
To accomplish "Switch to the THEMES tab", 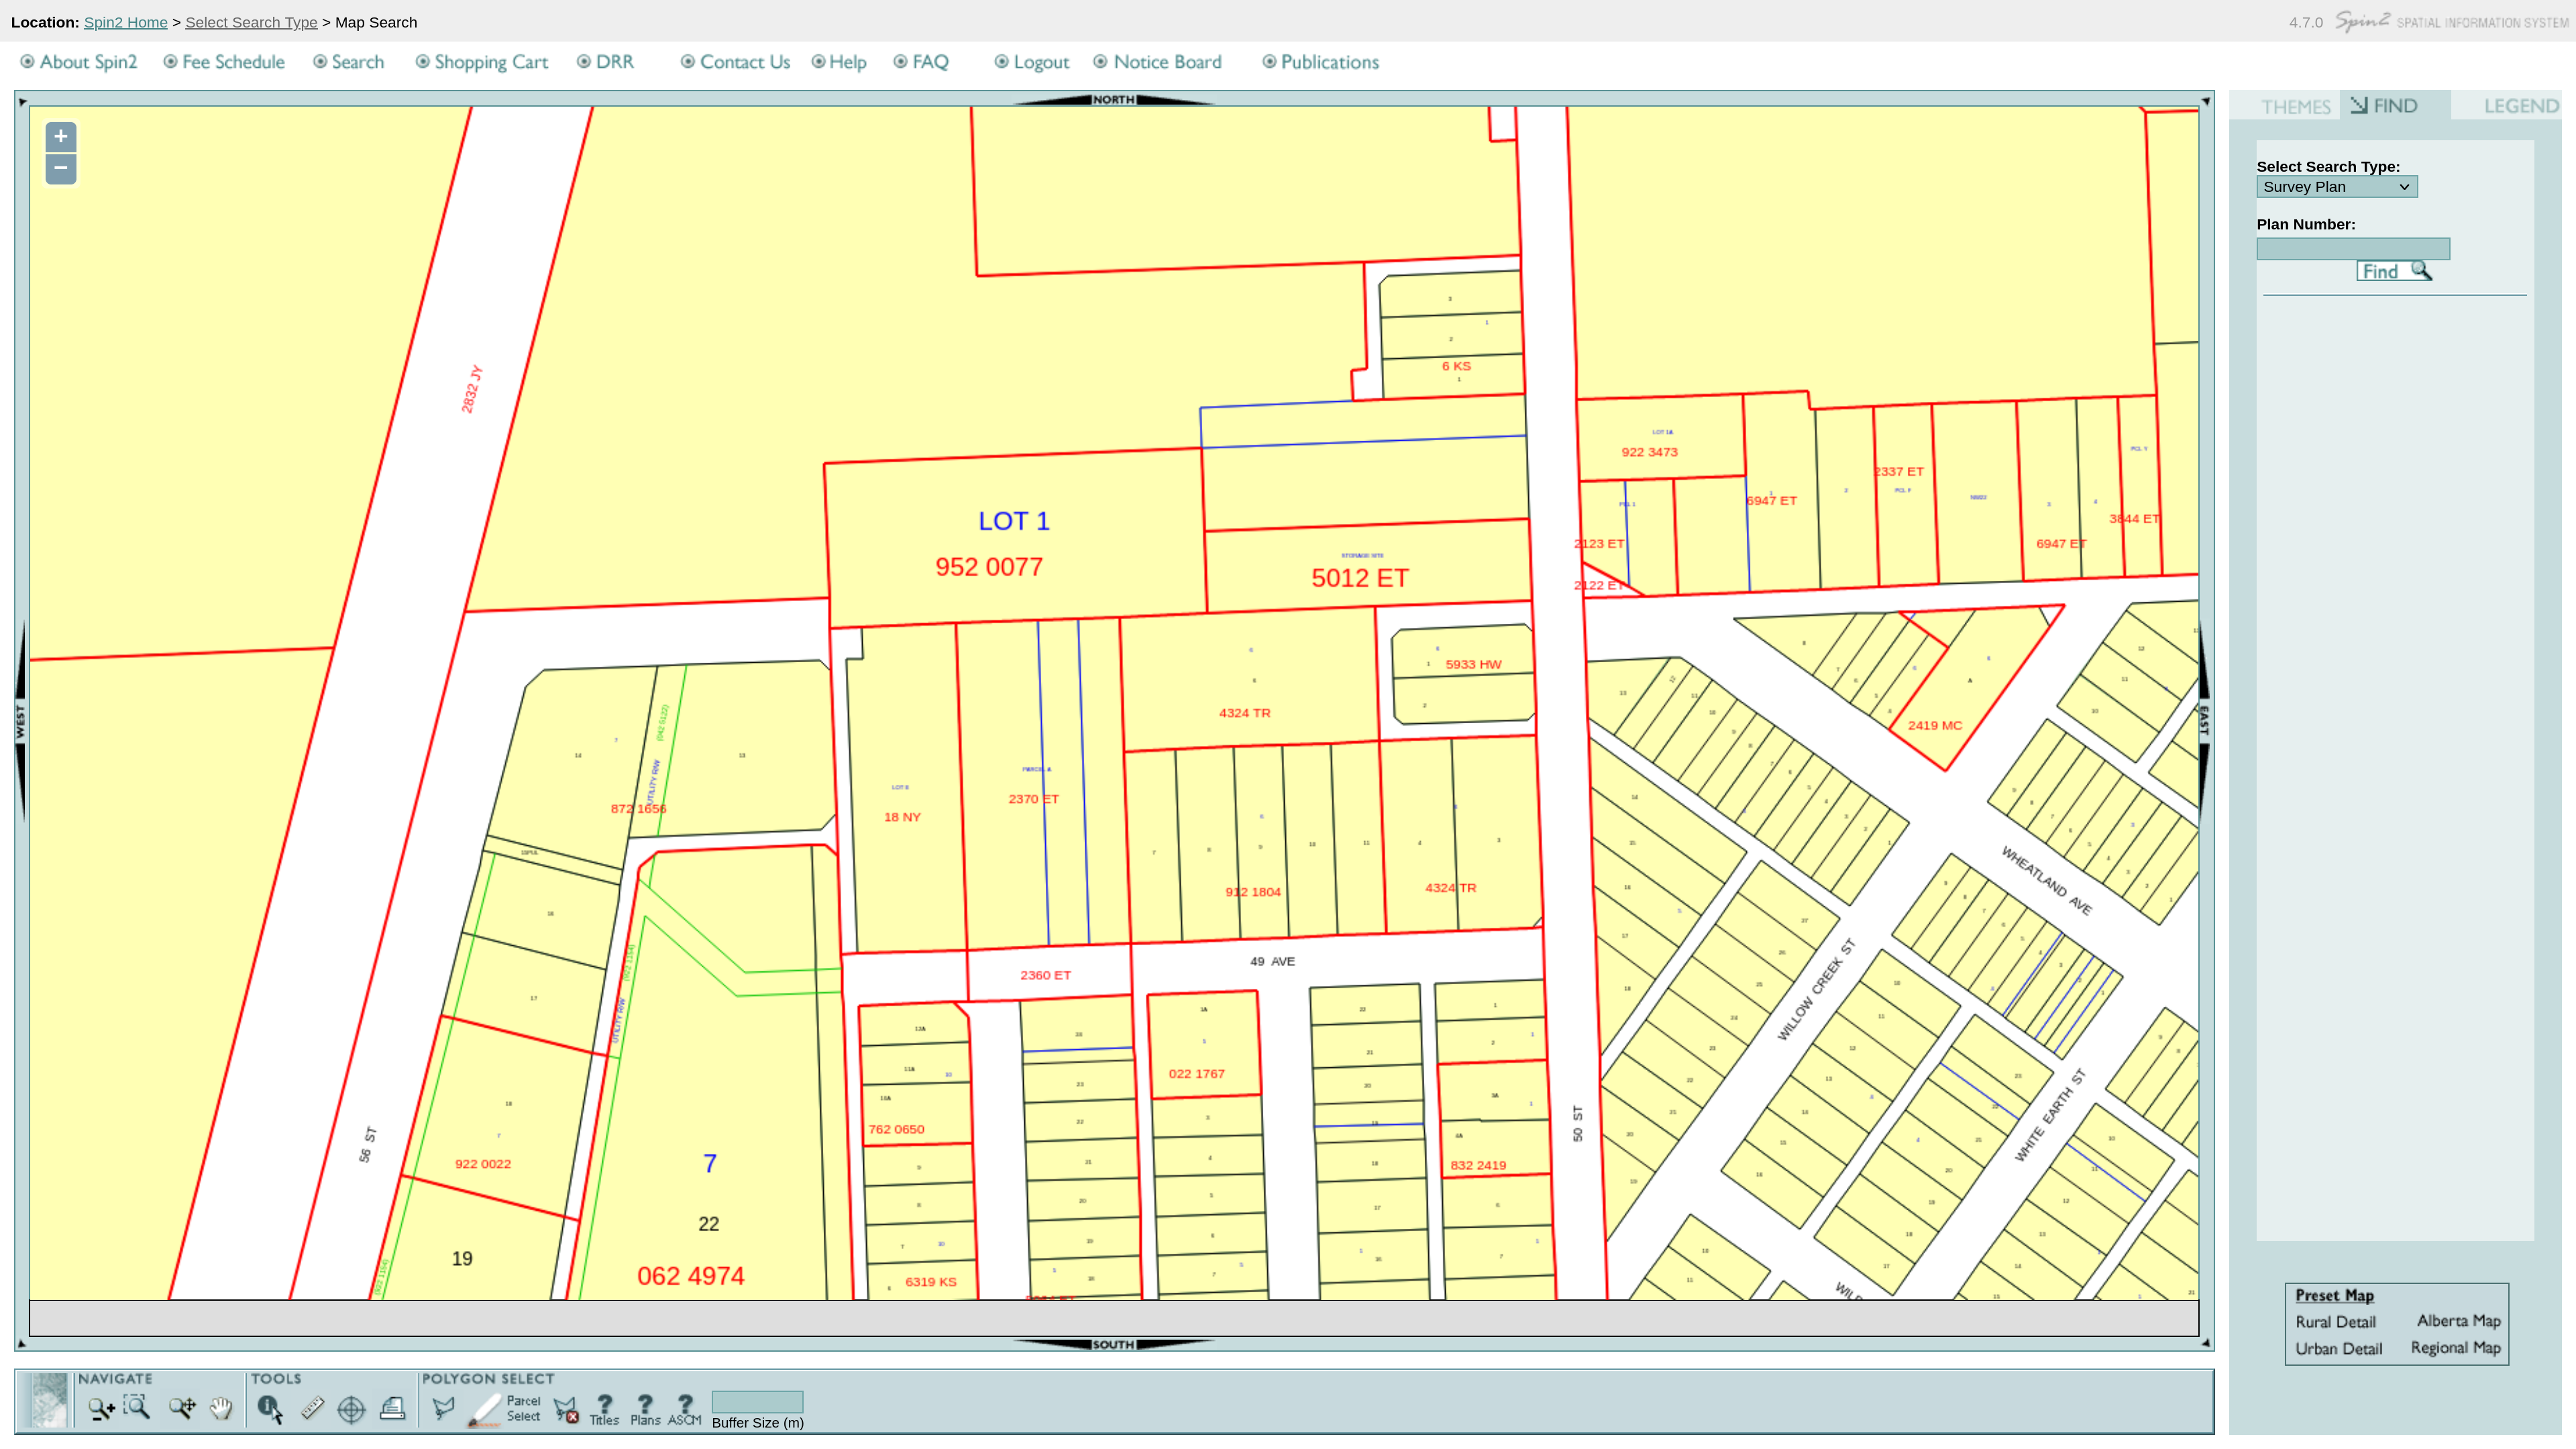I will click(2295, 106).
